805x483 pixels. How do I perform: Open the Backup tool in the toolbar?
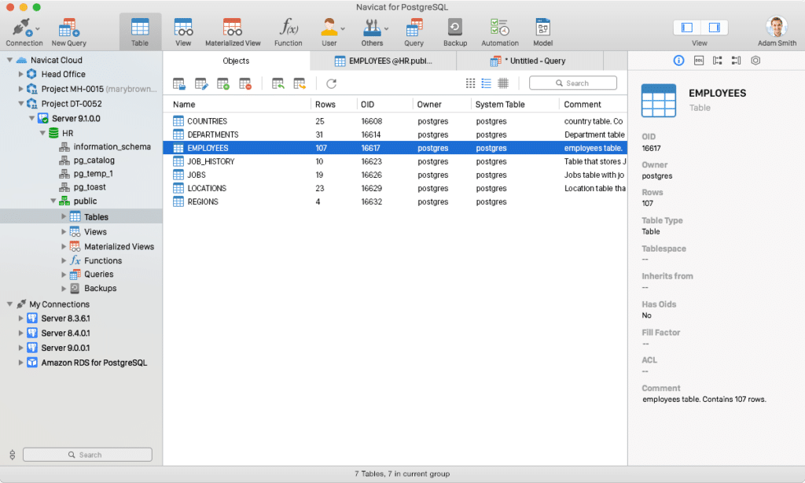(x=455, y=31)
